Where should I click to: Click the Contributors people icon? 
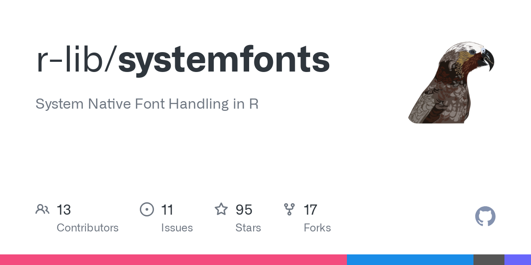click(x=42, y=209)
